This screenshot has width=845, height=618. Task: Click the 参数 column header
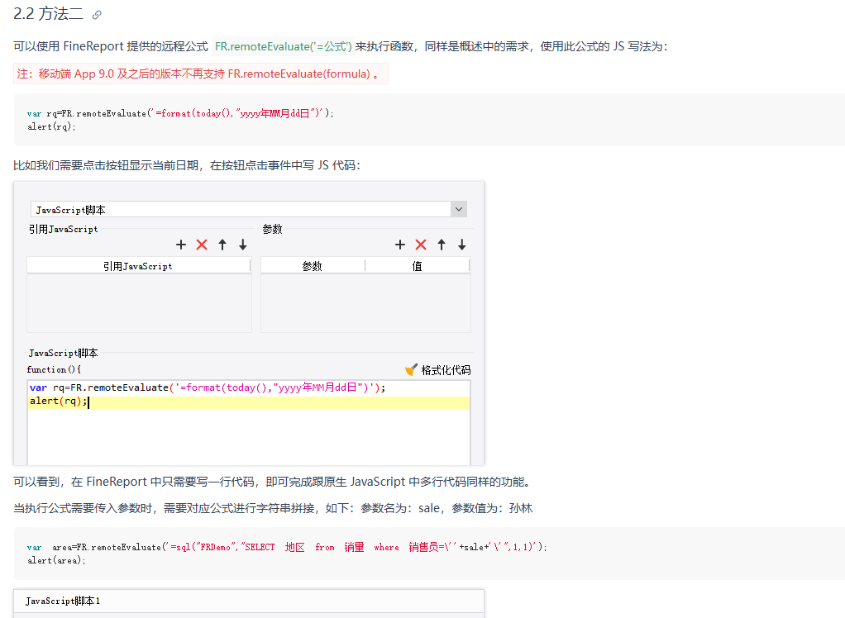pos(313,266)
